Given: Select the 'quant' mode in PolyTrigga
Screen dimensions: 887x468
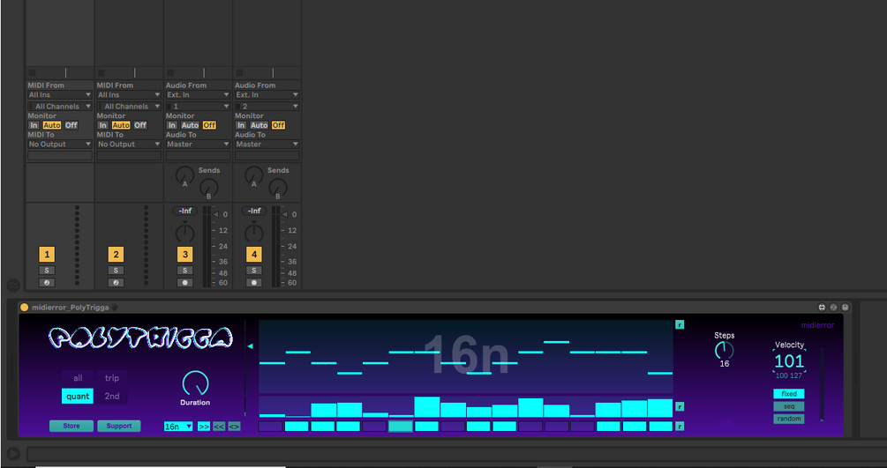Looking at the screenshot, I should coord(78,397).
